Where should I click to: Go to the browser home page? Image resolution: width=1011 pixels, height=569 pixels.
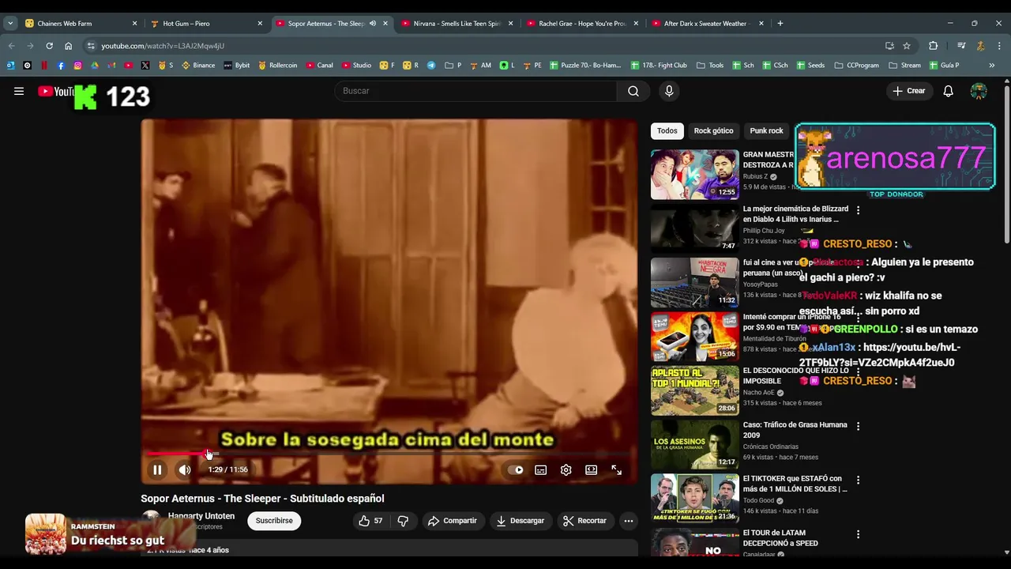pos(68,46)
